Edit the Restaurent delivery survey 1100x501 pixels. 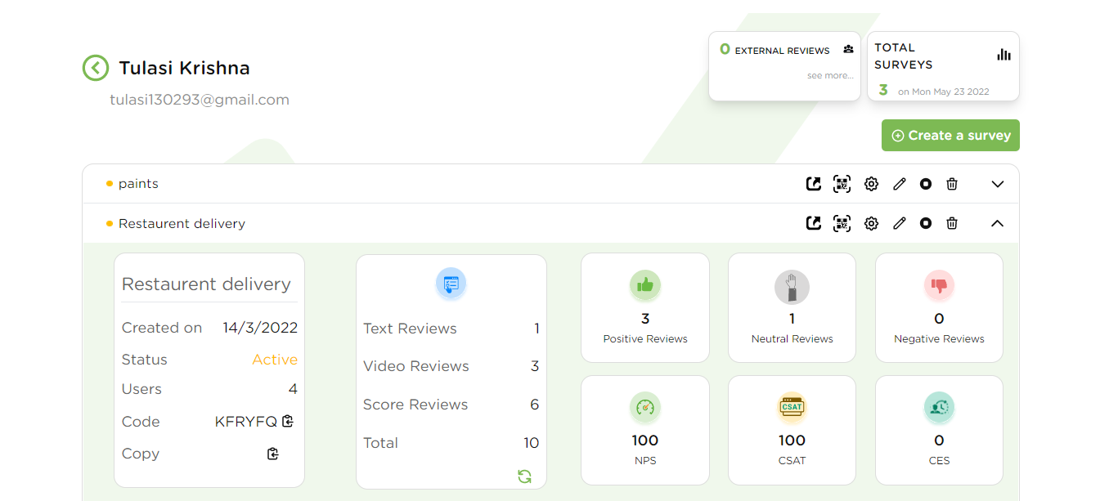coord(899,223)
